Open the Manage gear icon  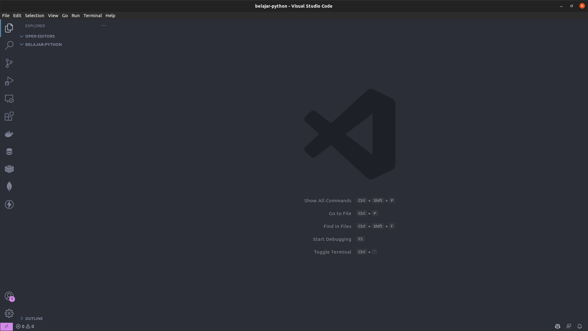[9, 313]
